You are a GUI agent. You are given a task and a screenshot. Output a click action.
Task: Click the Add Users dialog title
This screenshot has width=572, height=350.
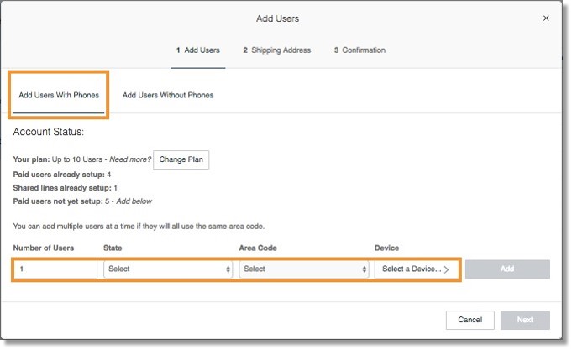(278, 18)
